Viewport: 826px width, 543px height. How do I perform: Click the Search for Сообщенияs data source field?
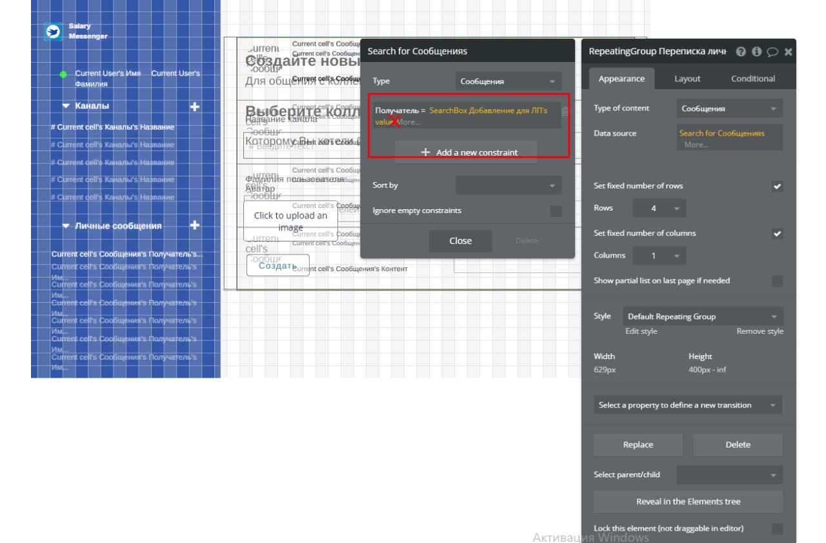(730, 138)
